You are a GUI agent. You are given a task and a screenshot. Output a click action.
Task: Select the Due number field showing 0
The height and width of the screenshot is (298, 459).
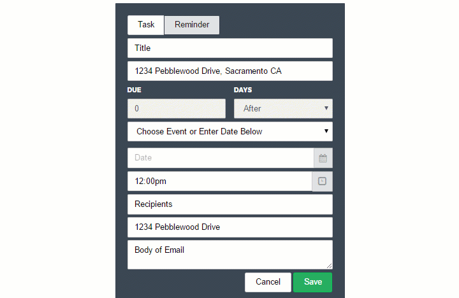(177, 108)
